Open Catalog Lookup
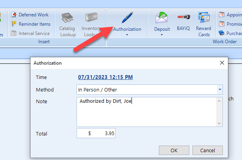Viewport: 242px width, 160px height. 68,25
